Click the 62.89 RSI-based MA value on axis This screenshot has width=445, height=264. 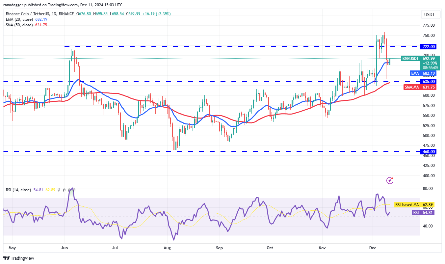tap(428, 204)
